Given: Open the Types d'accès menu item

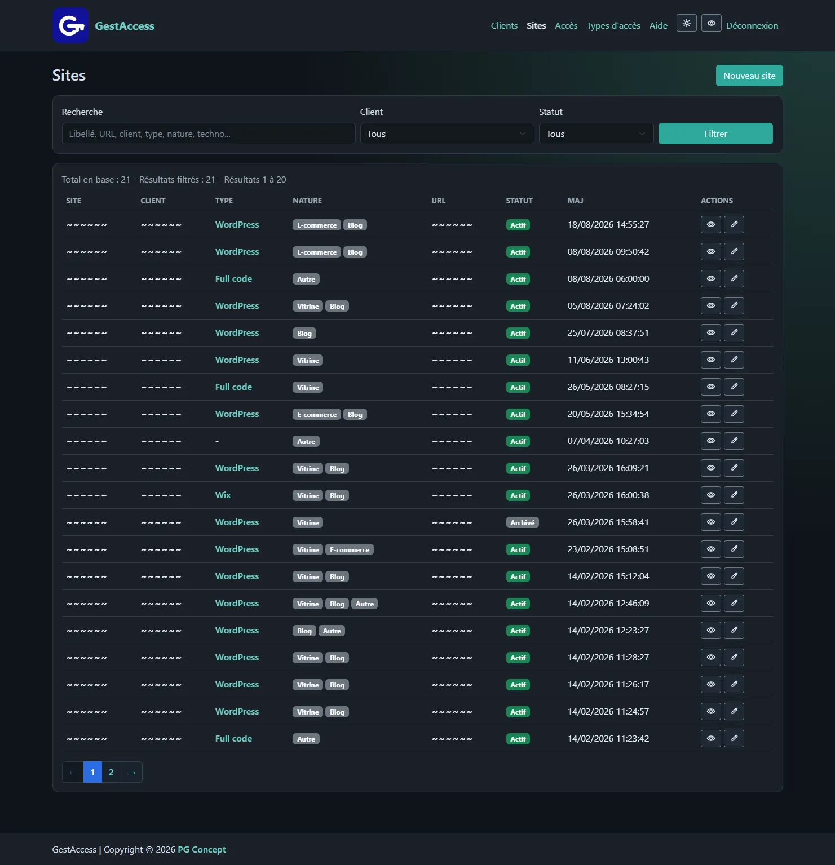Looking at the screenshot, I should tap(613, 25).
